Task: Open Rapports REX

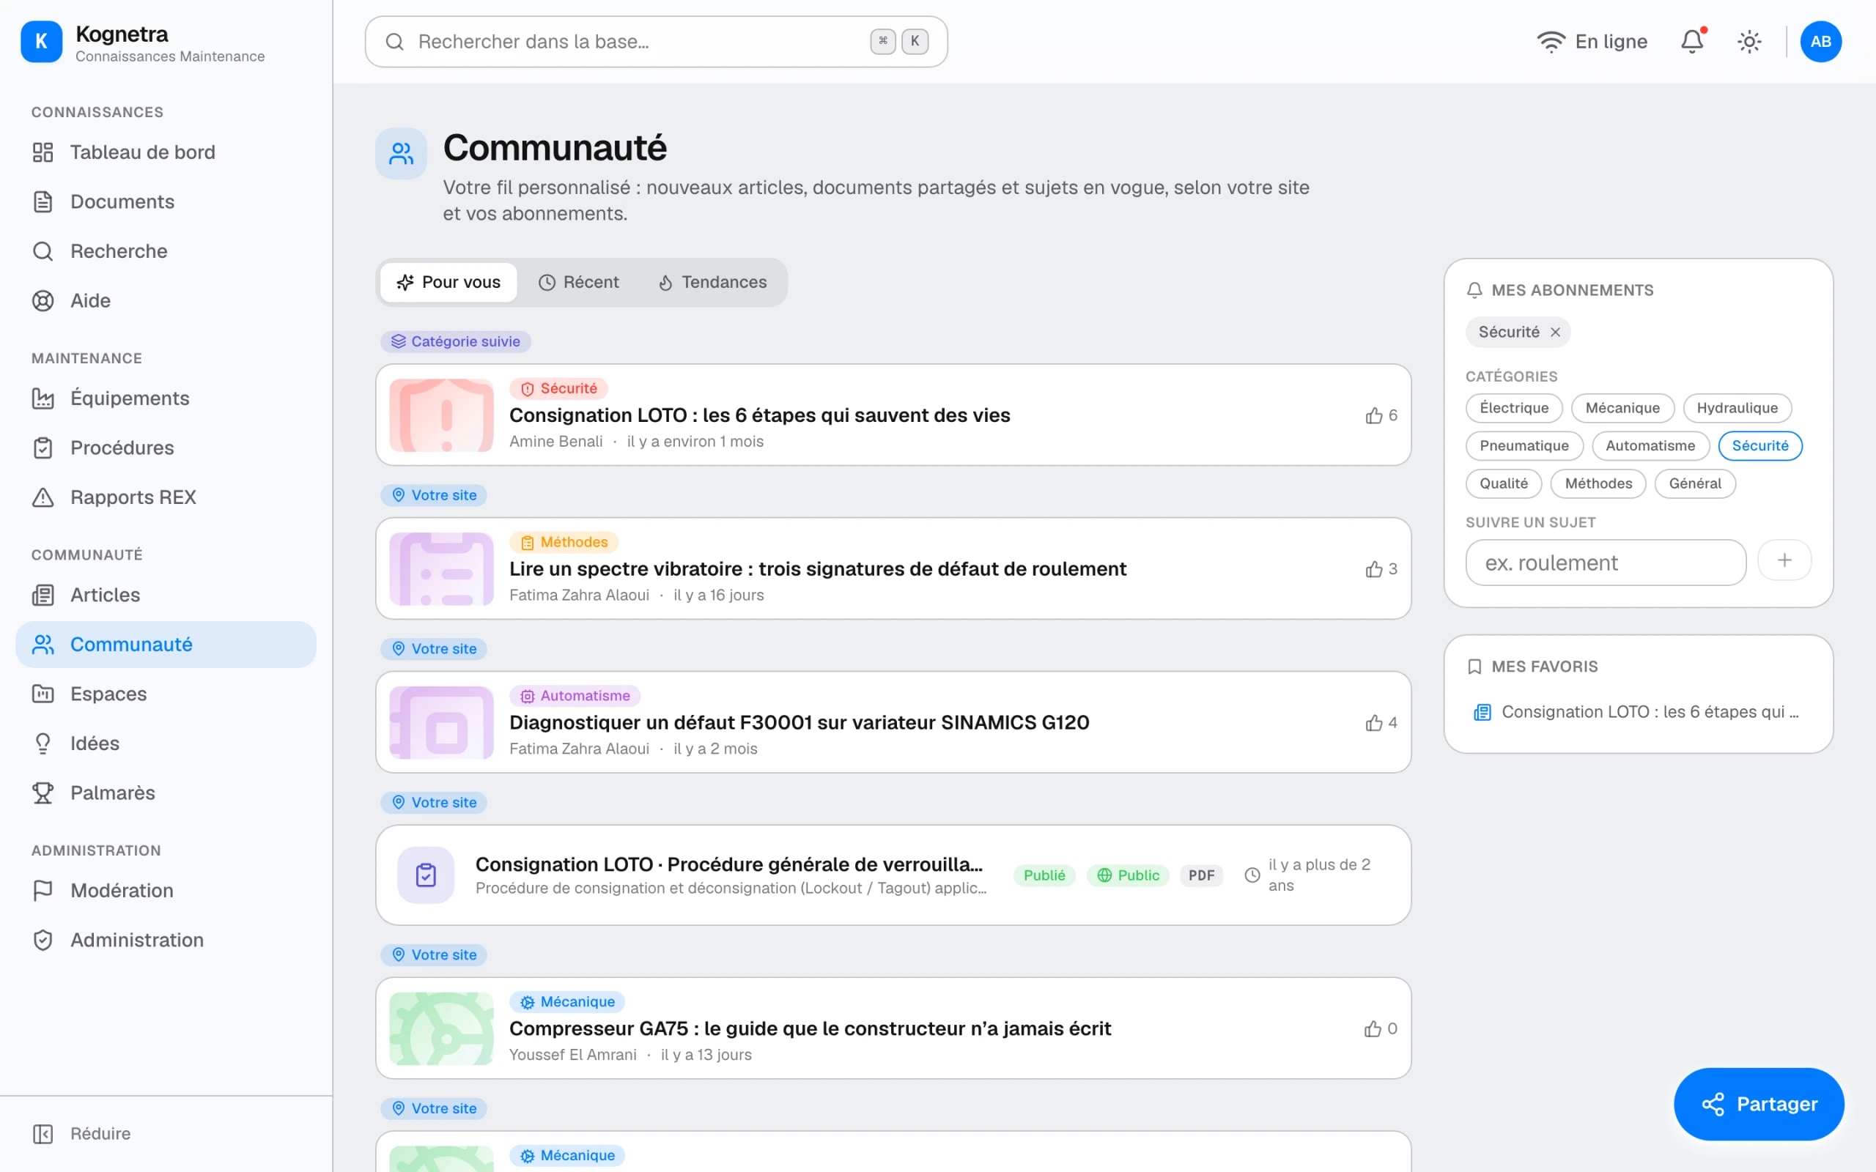Action: tap(166, 497)
